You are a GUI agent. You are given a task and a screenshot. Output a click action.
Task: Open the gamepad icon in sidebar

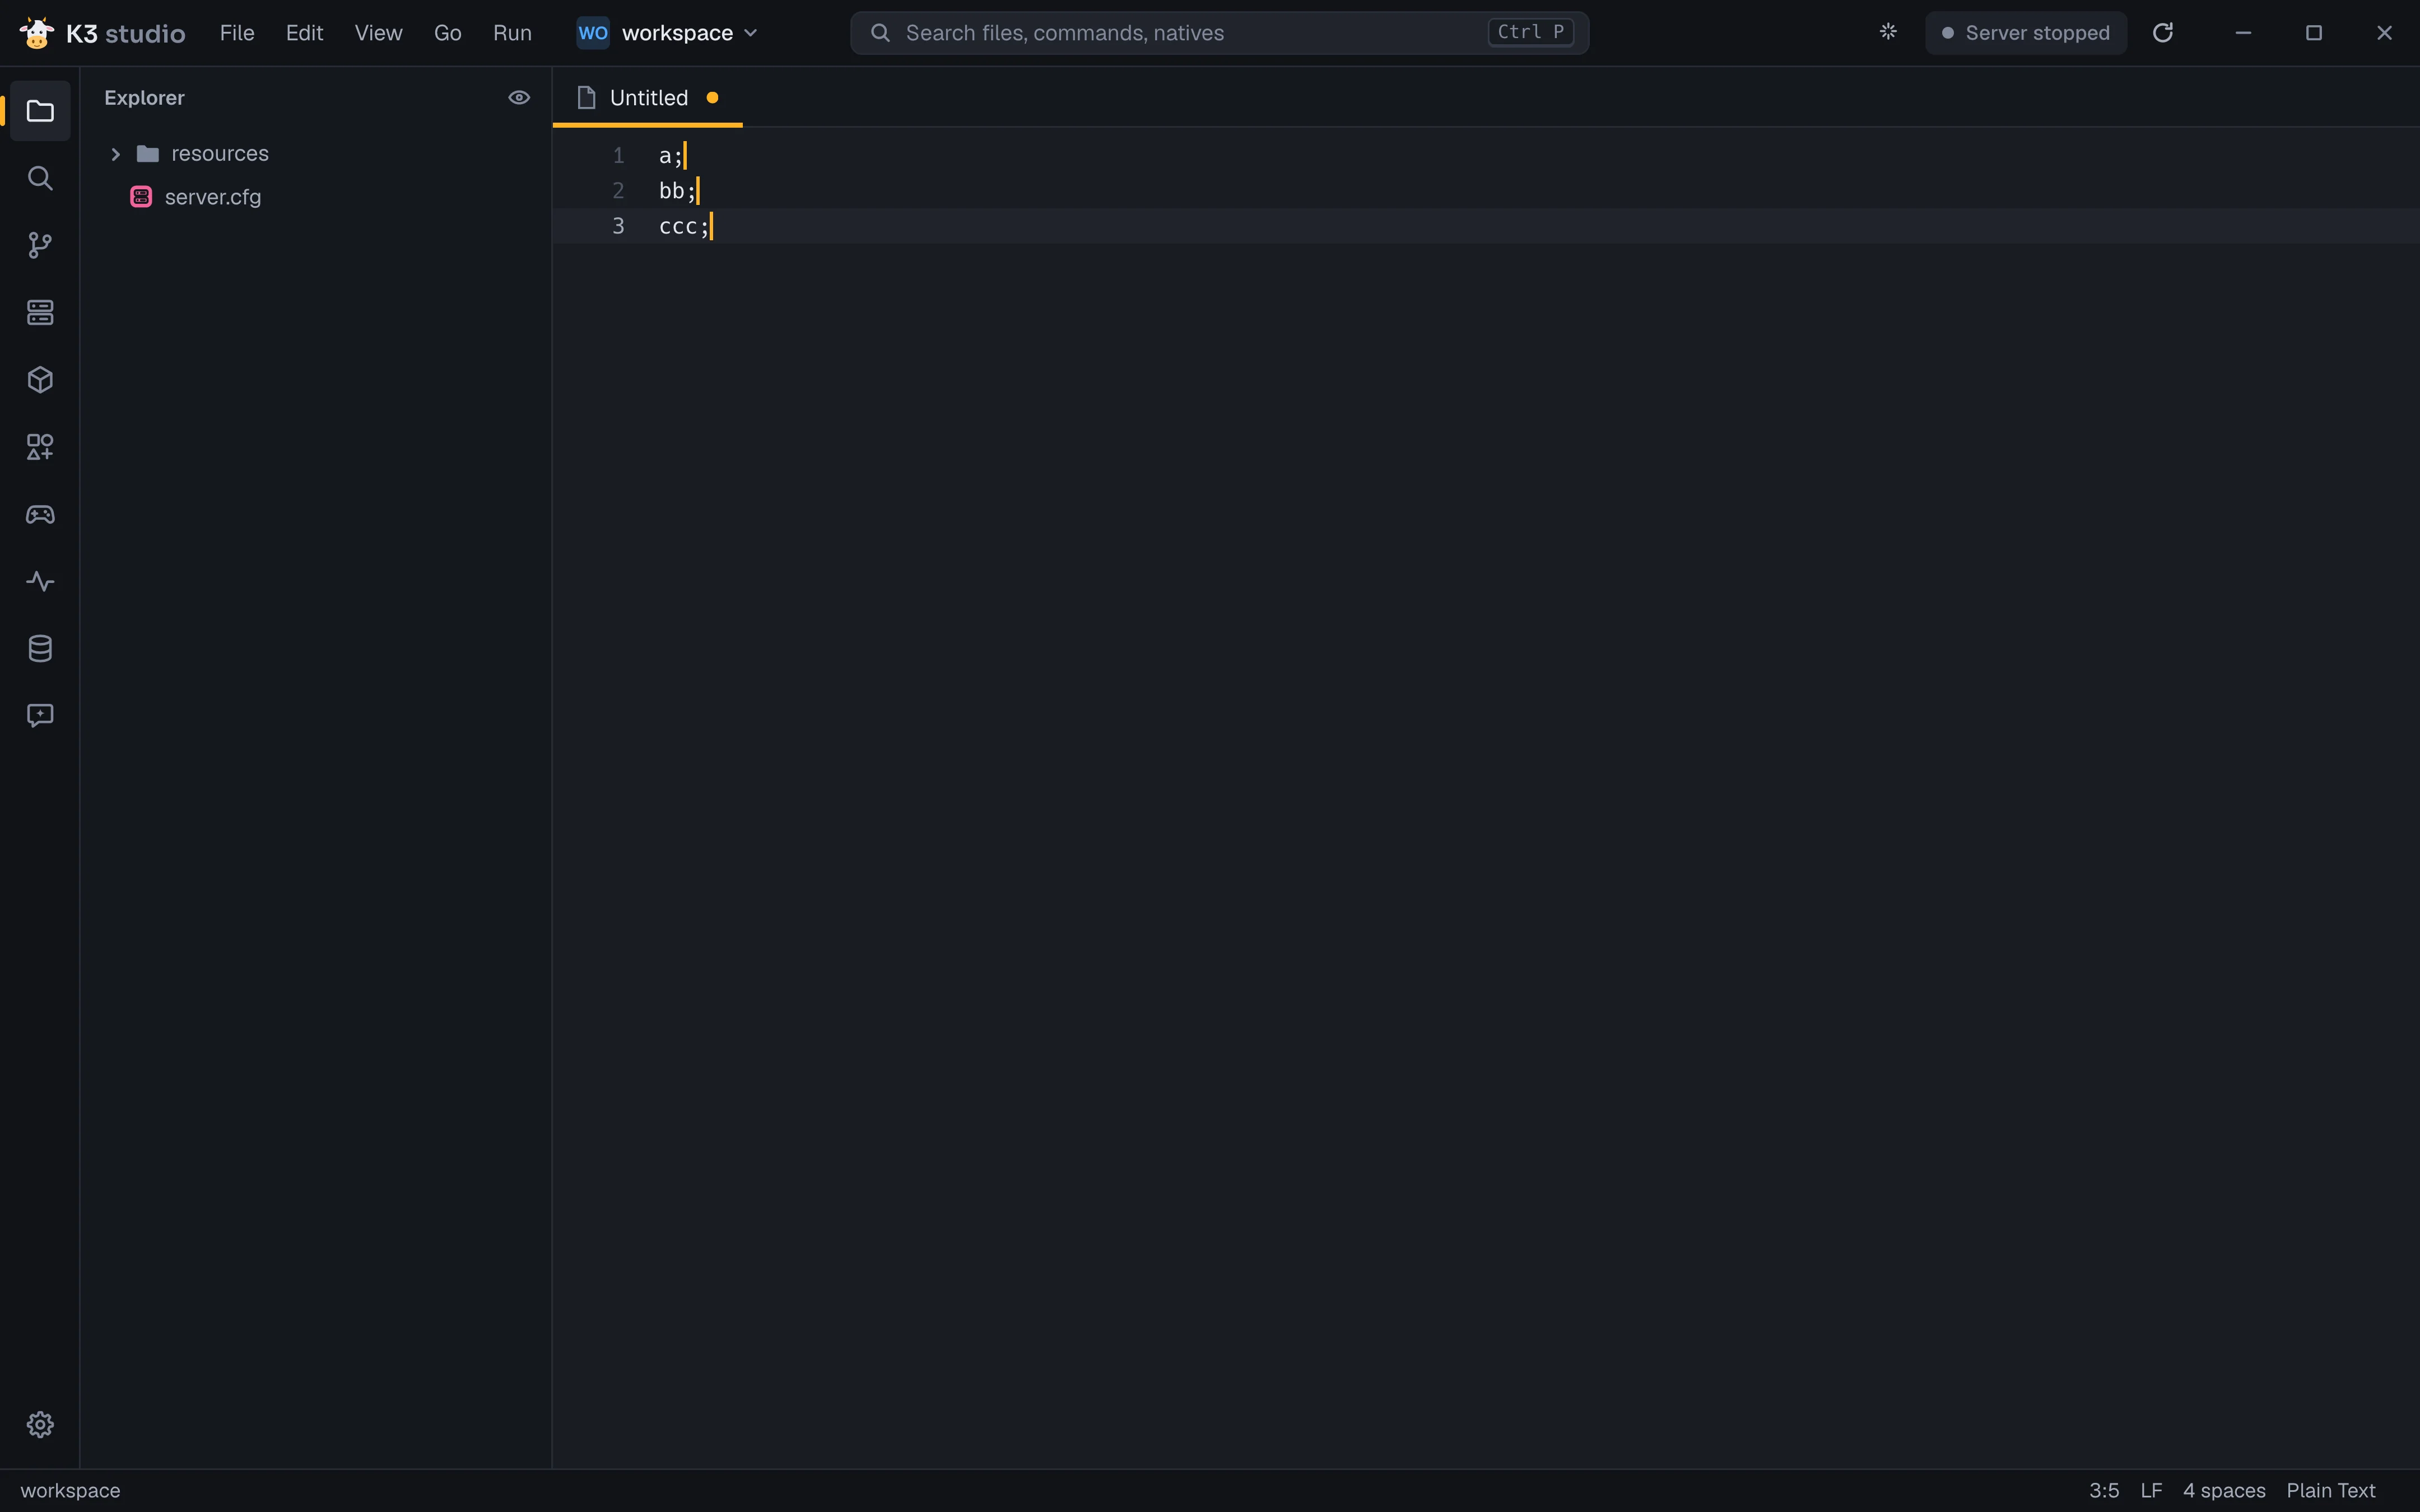[40, 514]
